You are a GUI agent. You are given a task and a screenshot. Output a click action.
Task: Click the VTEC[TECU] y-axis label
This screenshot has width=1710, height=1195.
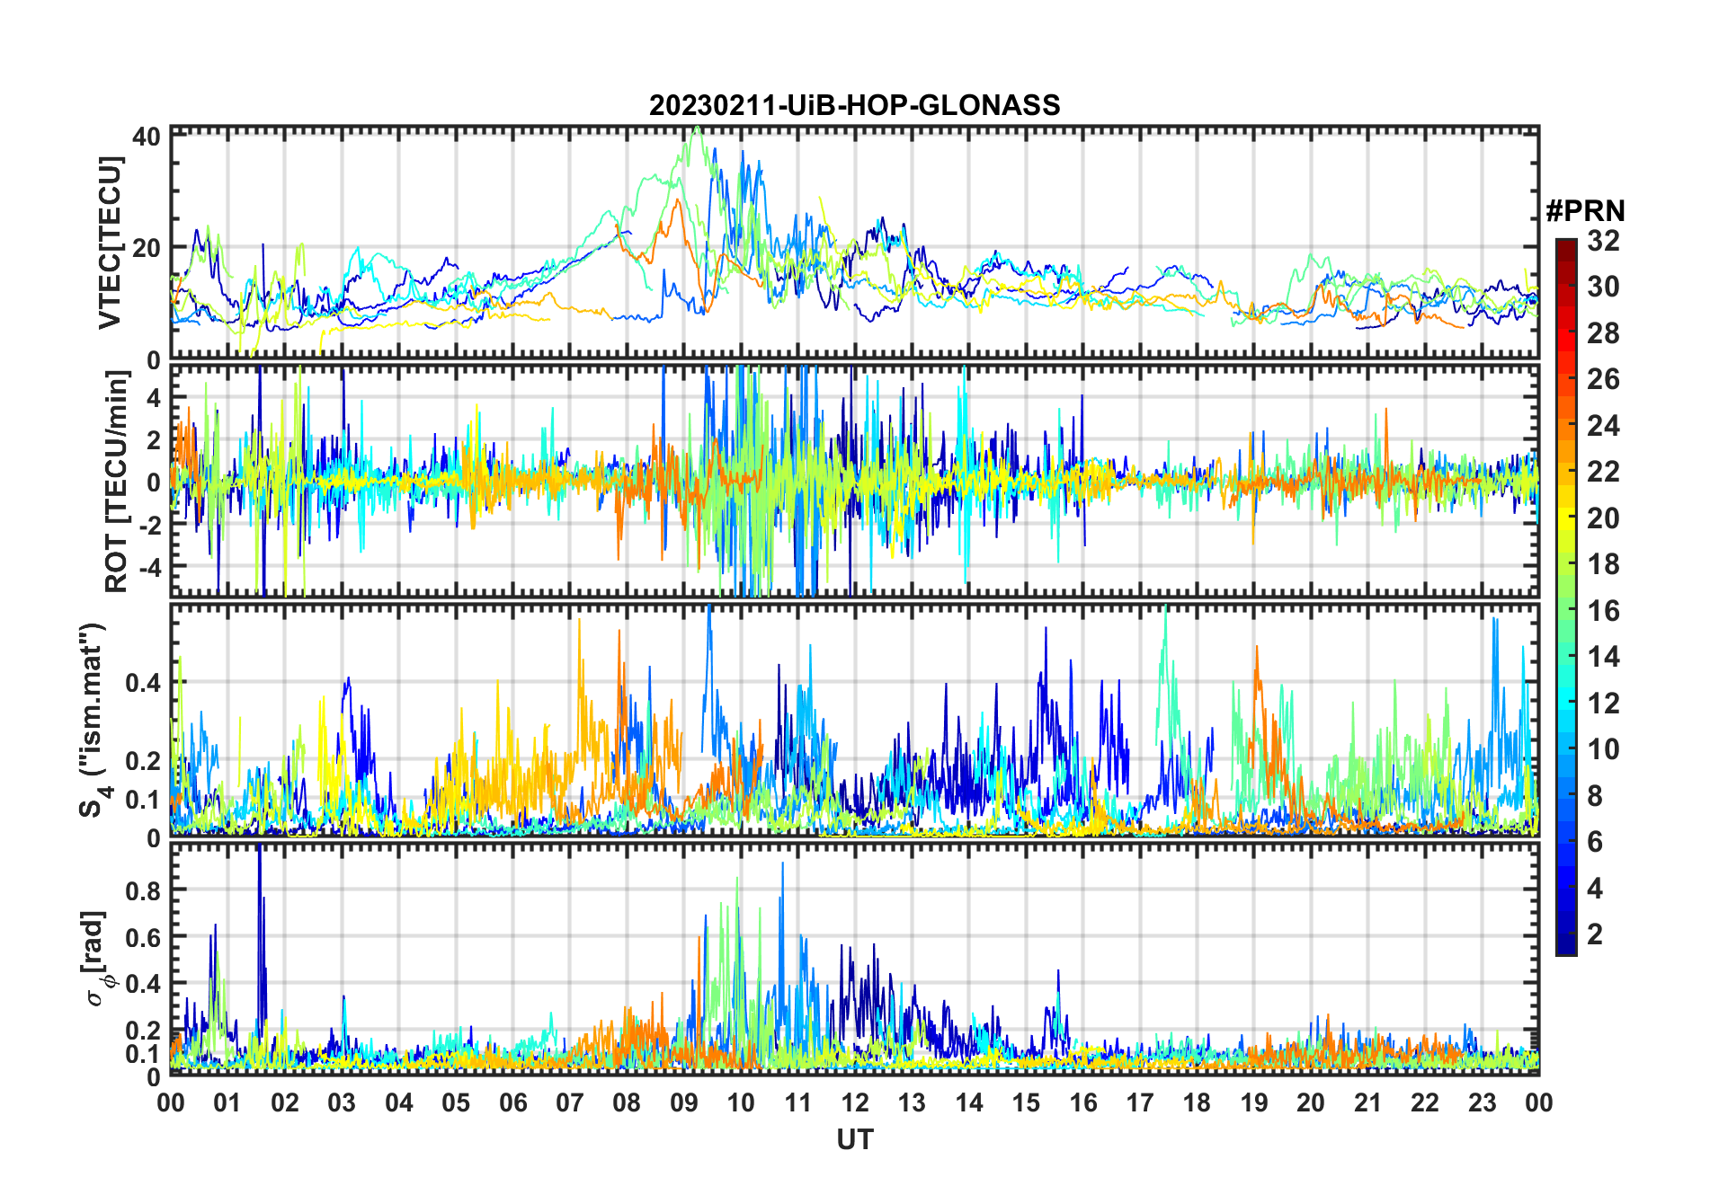click(110, 243)
